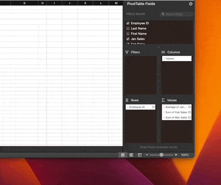Select column I header

click(54, 3)
